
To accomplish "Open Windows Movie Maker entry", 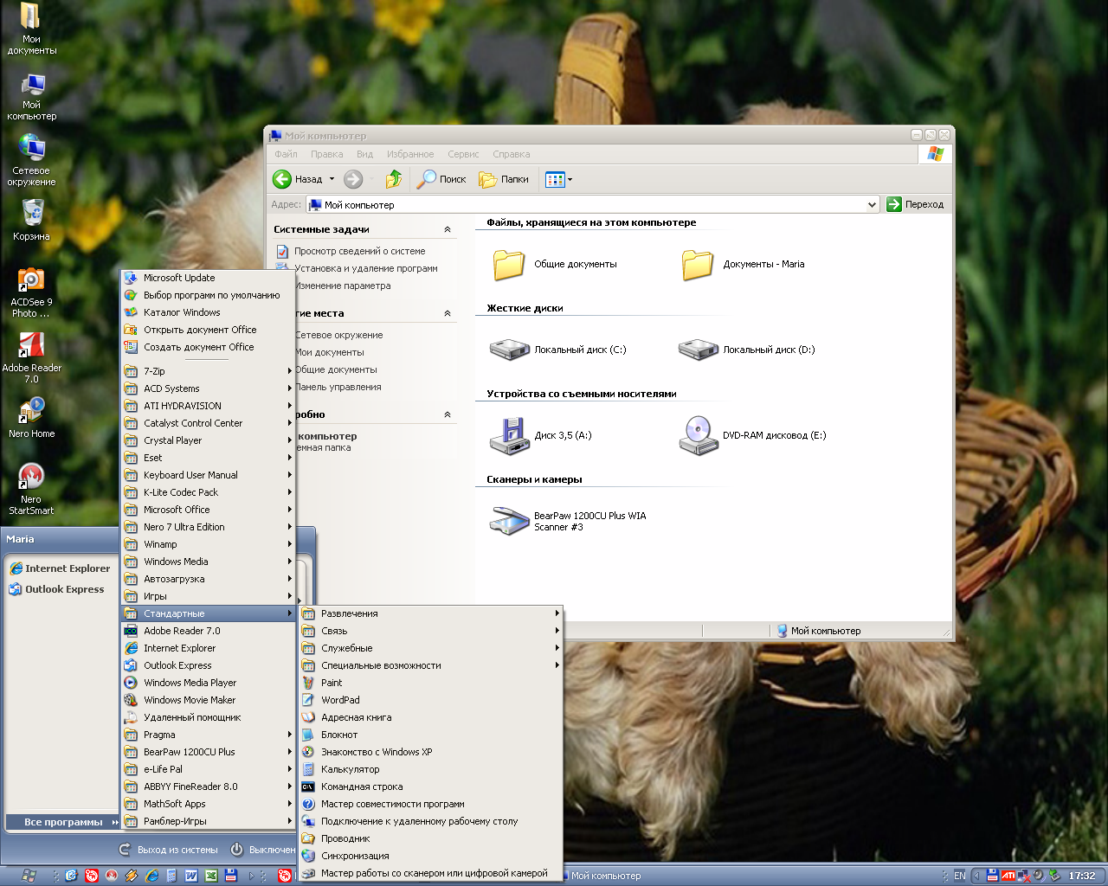I will tap(208, 700).
